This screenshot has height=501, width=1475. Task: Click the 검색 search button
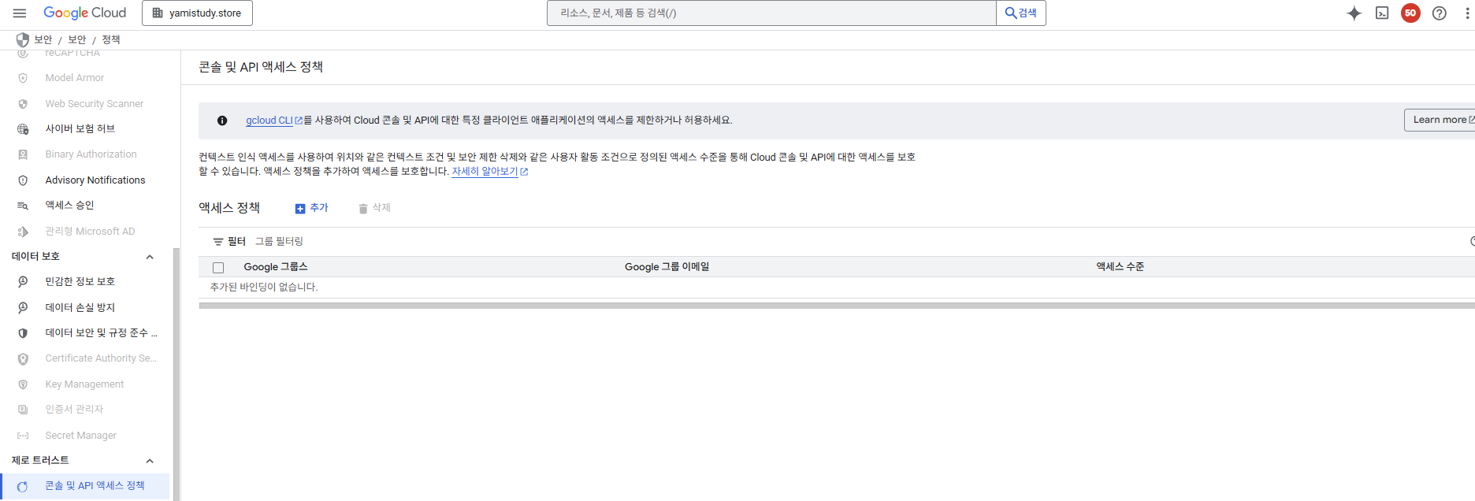1021,13
